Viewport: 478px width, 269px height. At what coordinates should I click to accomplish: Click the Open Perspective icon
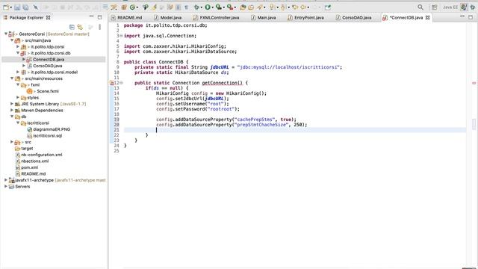[x=435, y=7]
